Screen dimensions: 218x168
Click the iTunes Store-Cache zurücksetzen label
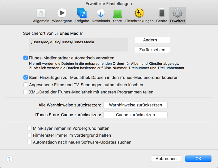coord(68,115)
